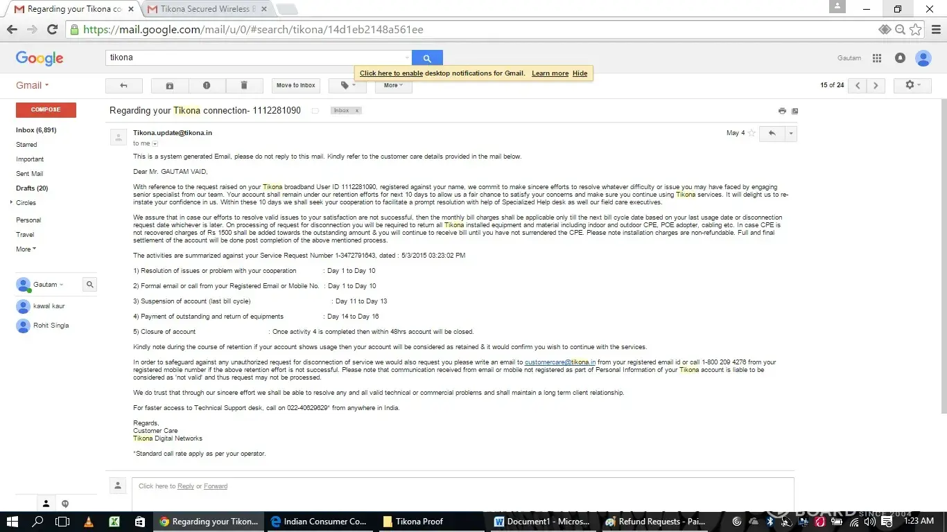
Task: Open Google apps grid
Action: (877, 58)
